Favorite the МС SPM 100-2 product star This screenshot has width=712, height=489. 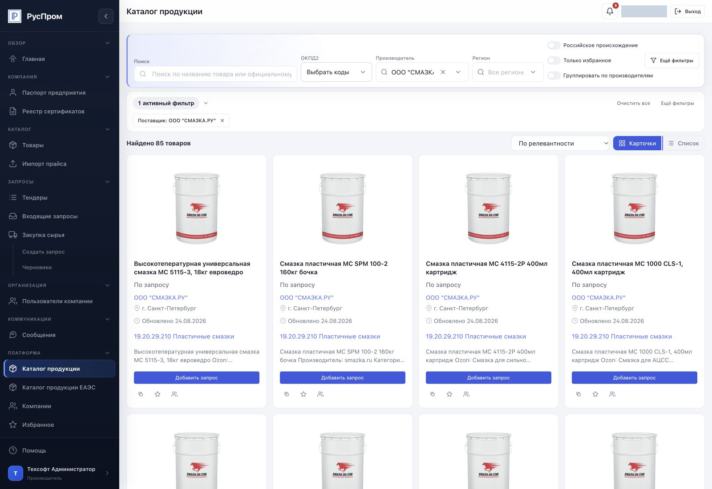[x=303, y=394]
